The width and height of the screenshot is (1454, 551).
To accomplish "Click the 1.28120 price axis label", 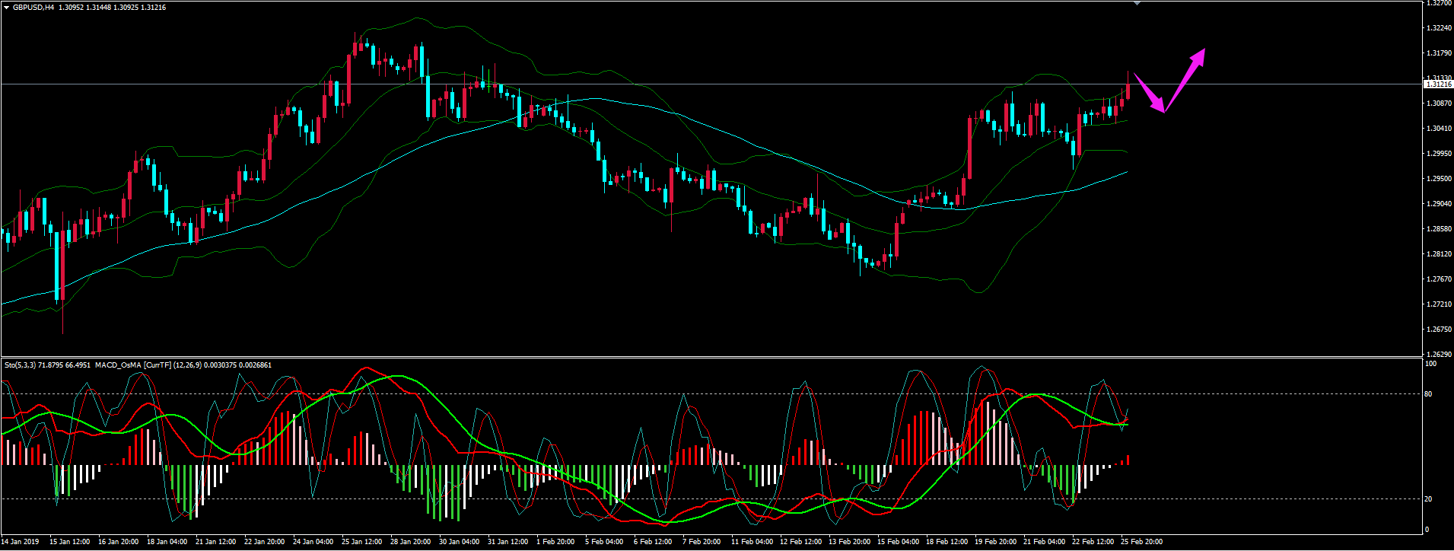I will coord(1438,254).
